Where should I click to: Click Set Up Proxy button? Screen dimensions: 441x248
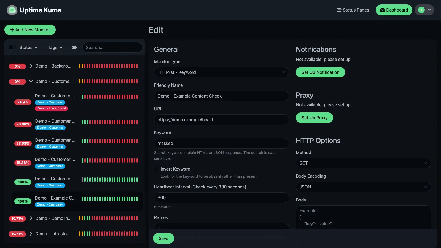tap(314, 118)
